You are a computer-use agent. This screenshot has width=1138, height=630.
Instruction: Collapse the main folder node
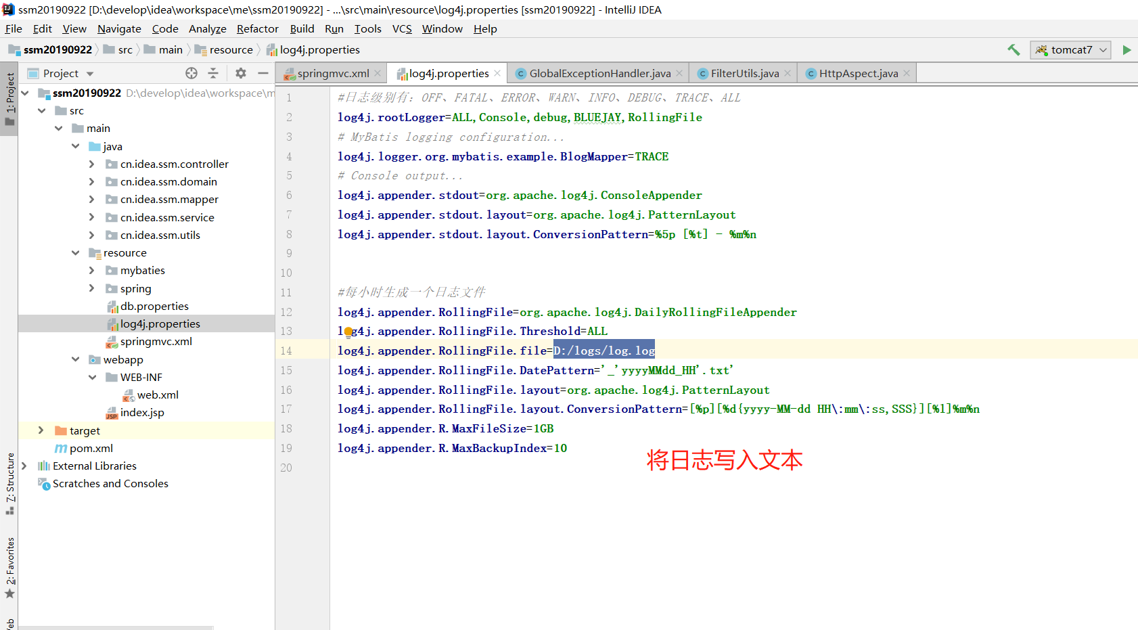click(59, 128)
